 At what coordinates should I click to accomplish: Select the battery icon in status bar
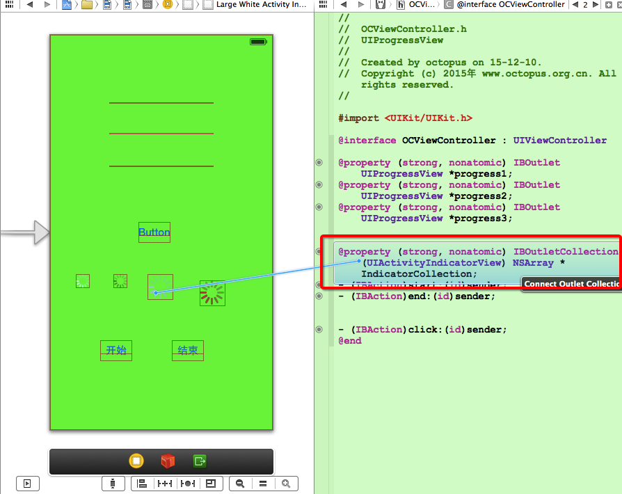pyautogui.click(x=258, y=42)
